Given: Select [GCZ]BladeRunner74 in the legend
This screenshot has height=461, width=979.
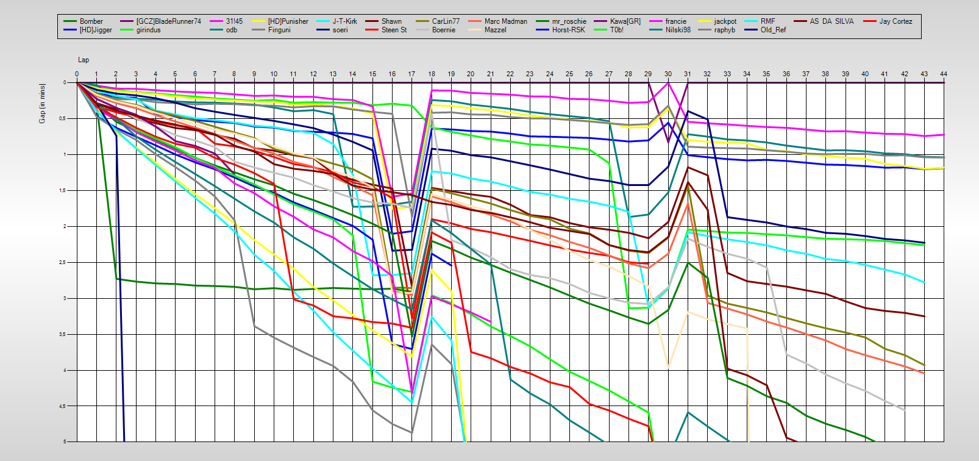Looking at the screenshot, I should point(168,21).
